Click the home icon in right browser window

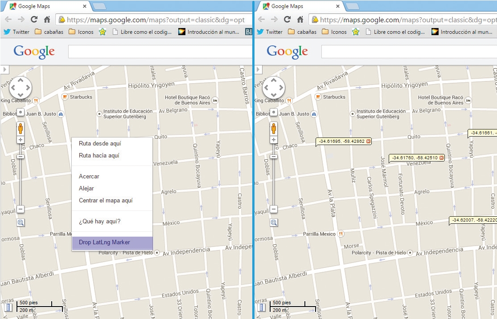(300, 20)
